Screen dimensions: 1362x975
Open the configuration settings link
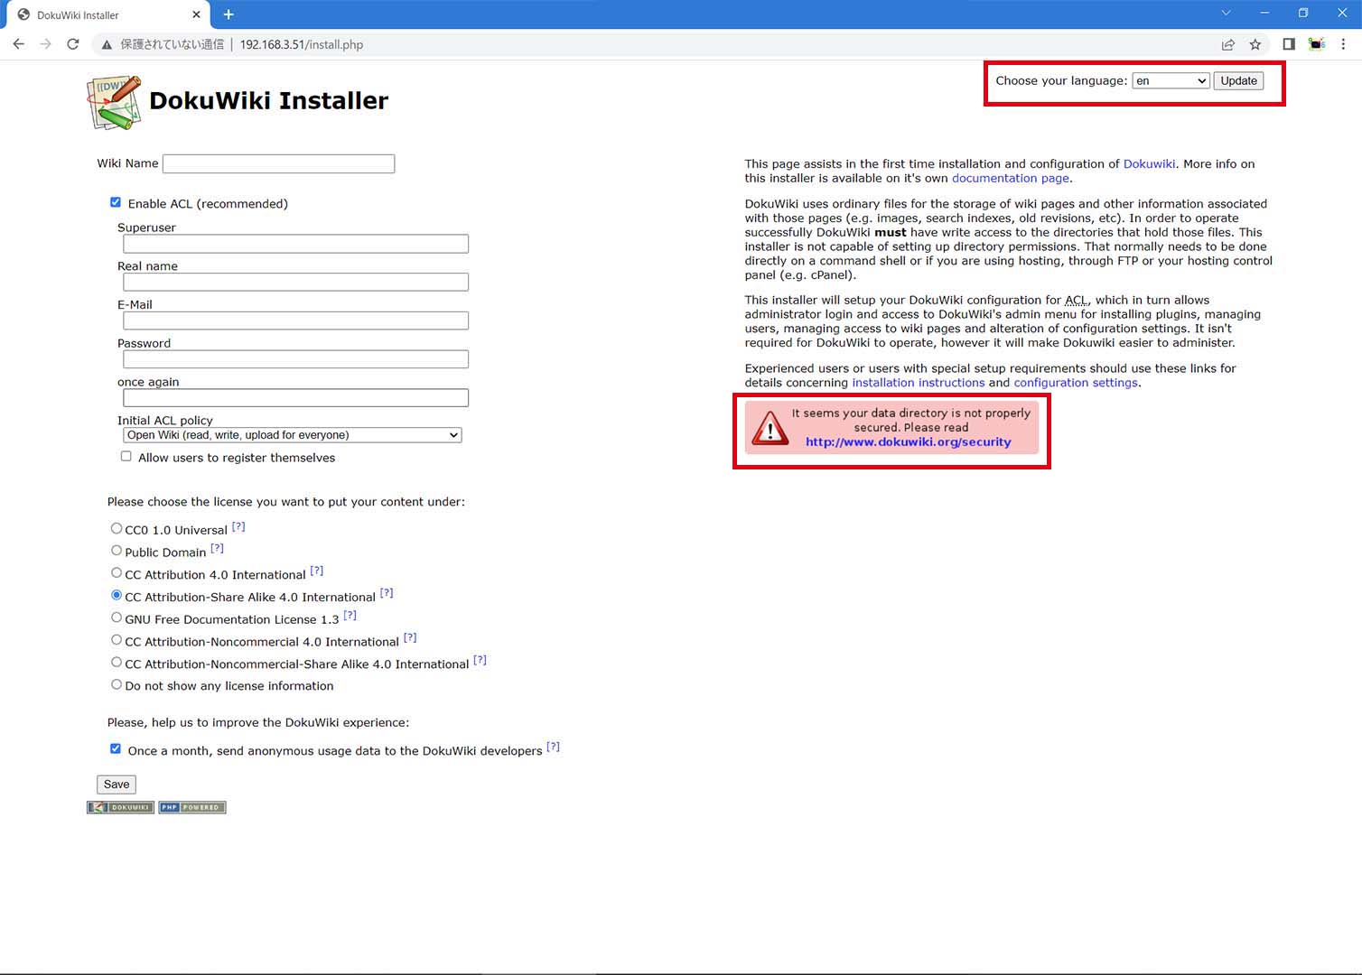click(x=1076, y=383)
